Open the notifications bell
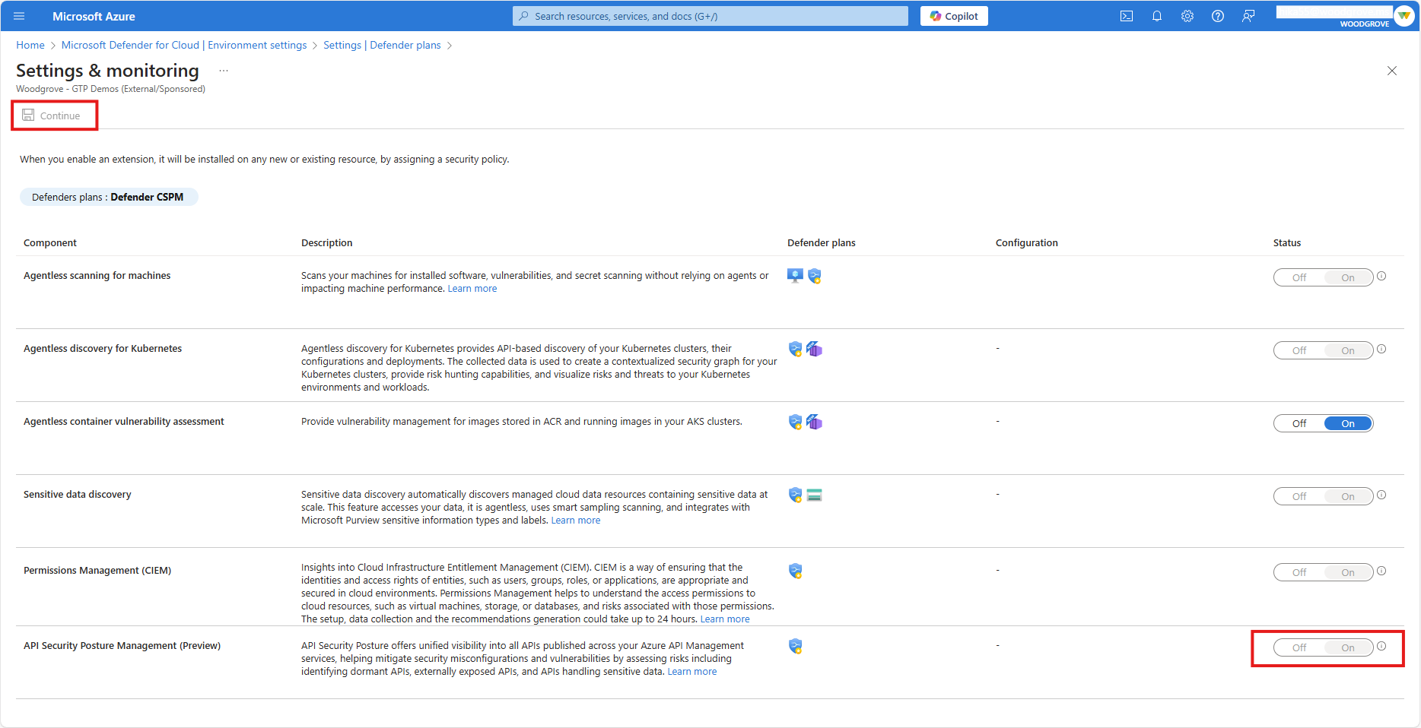 (x=1157, y=16)
